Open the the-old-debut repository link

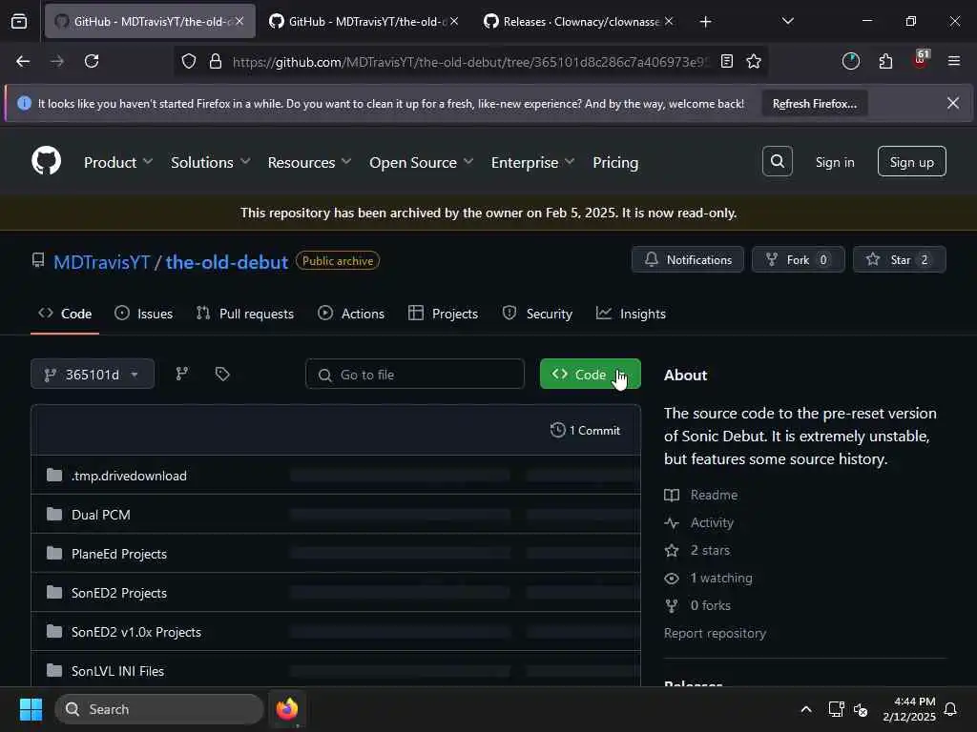point(227,261)
